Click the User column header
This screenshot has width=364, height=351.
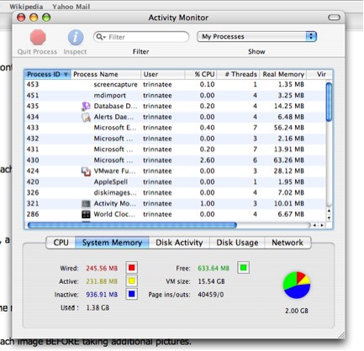click(163, 74)
